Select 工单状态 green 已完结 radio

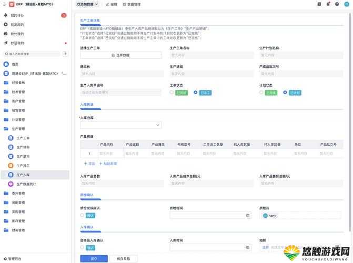[172, 93]
